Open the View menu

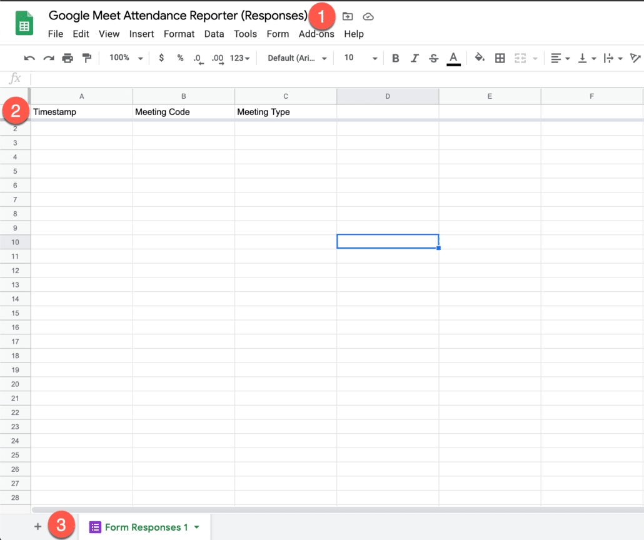click(109, 34)
